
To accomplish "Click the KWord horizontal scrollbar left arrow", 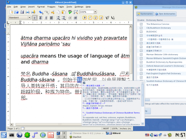I will coord(12,125).
